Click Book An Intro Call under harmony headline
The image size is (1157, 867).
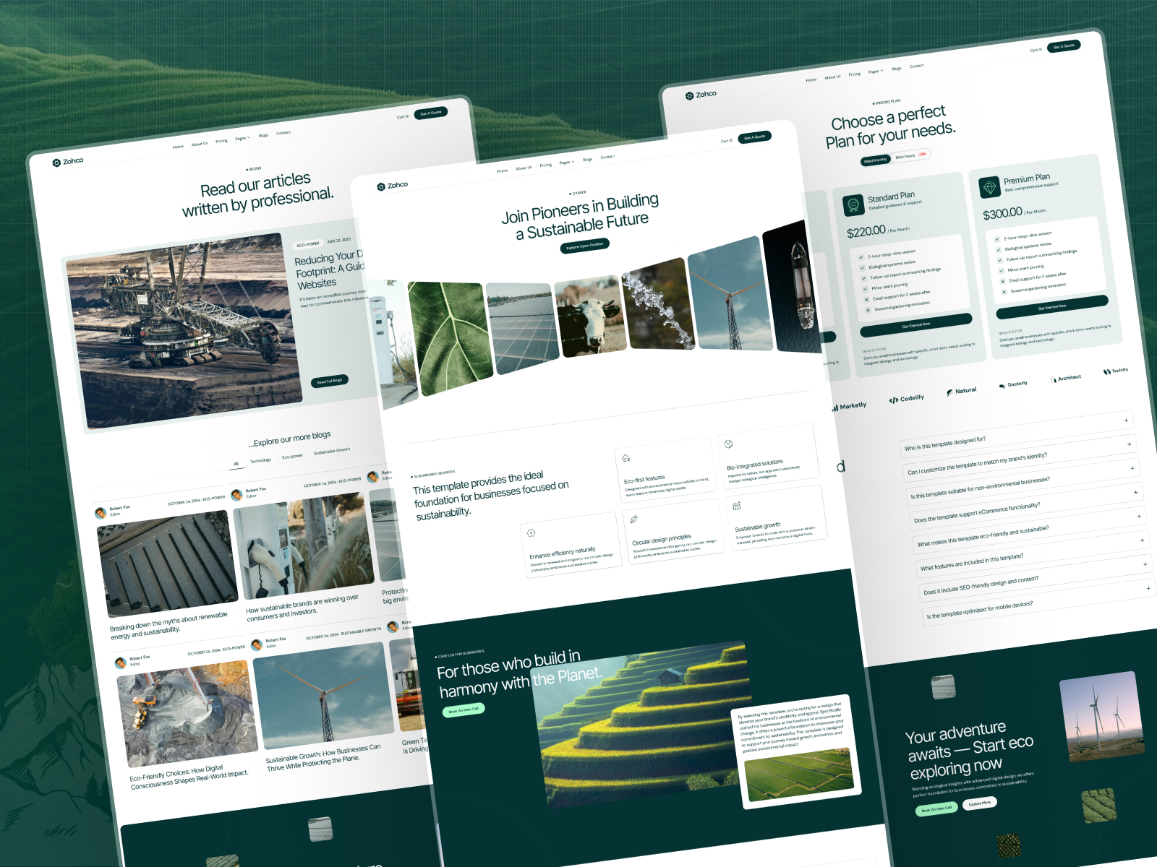click(x=464, y=709)
